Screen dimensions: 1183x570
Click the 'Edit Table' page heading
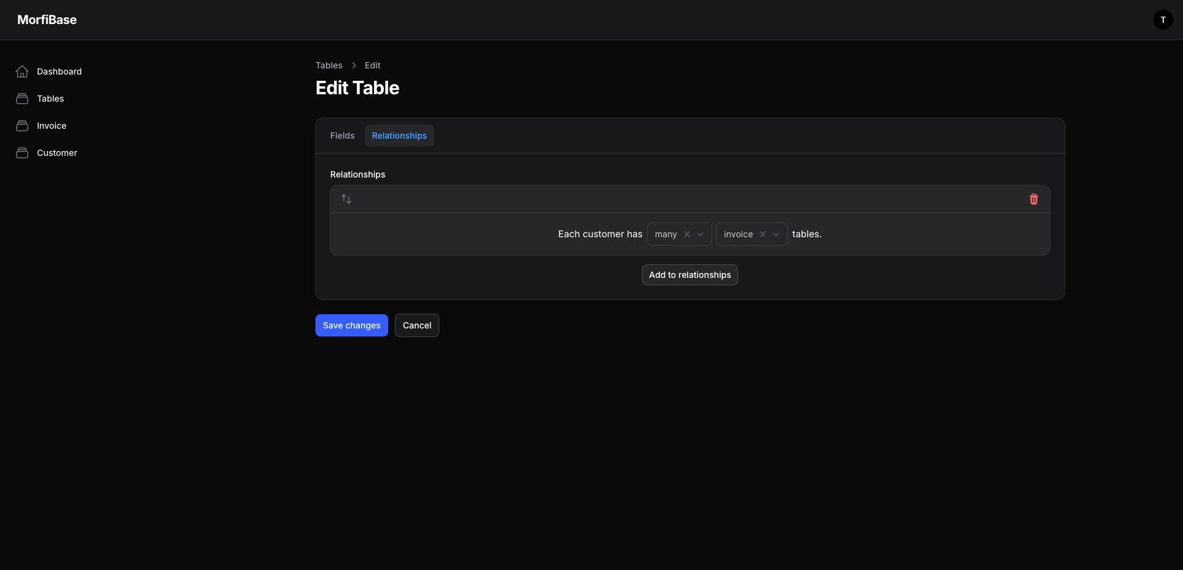[x=357, y=88]
